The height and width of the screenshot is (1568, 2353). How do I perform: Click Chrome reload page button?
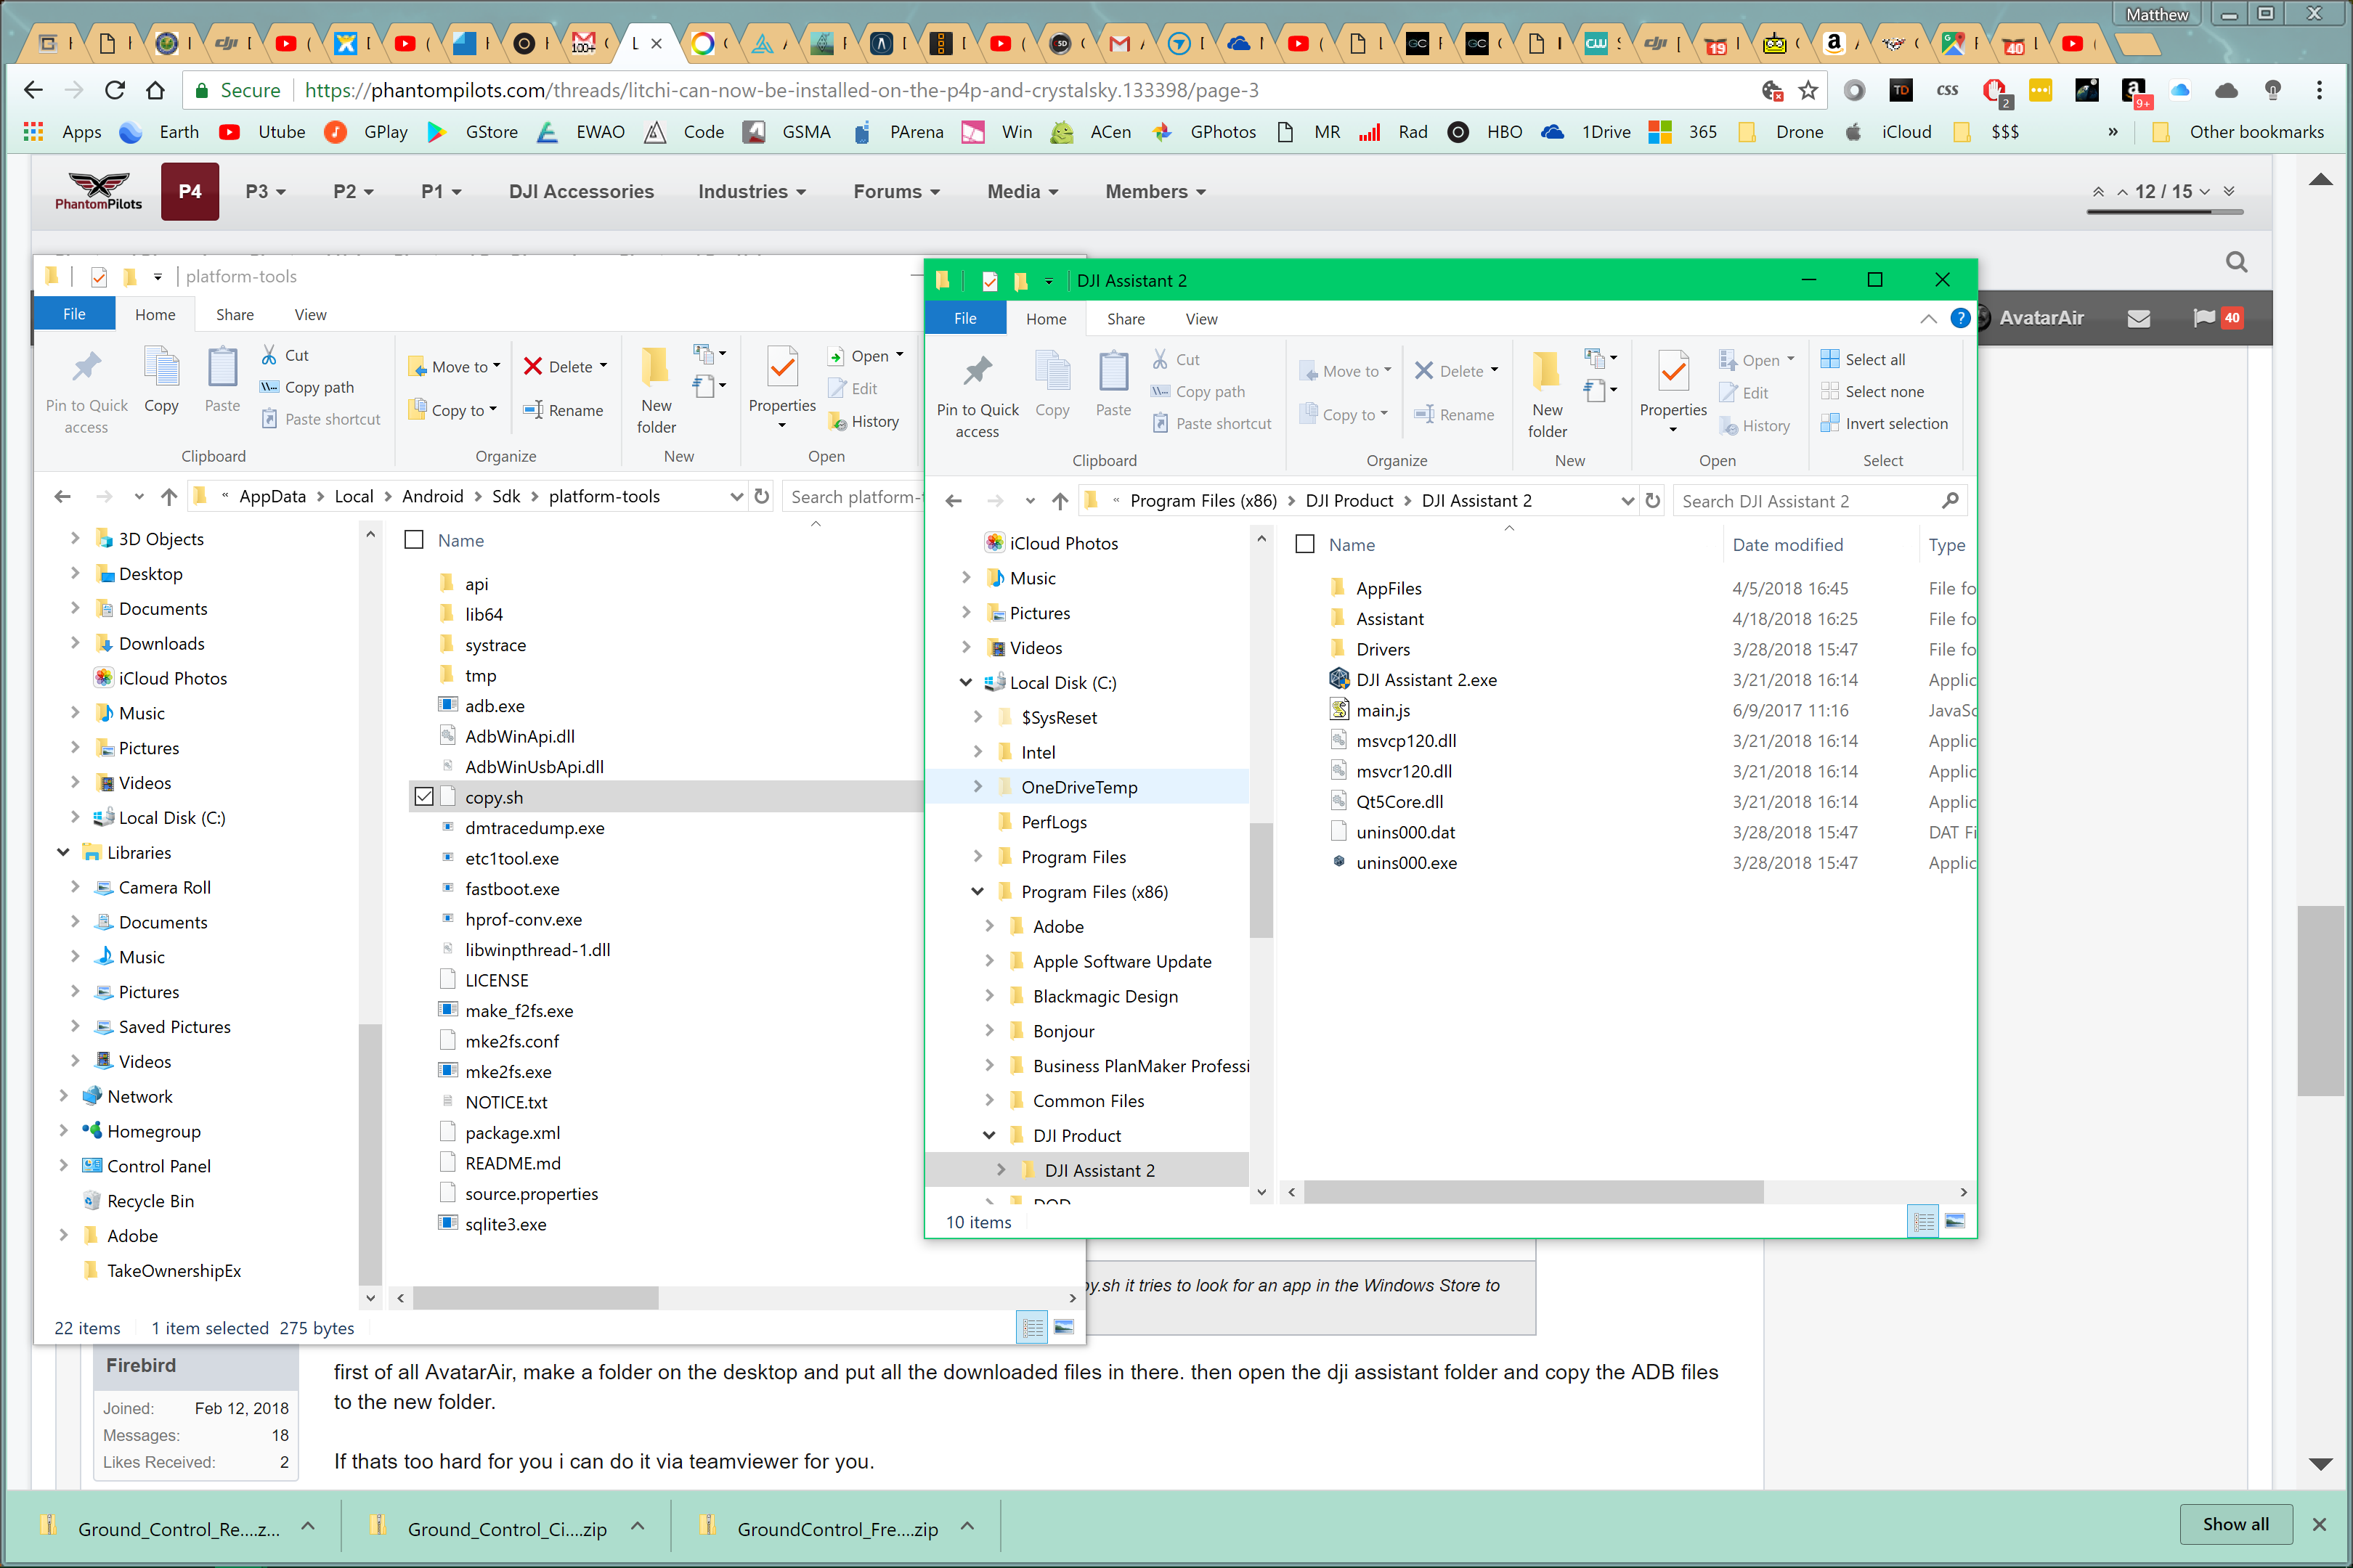(114, 90)
